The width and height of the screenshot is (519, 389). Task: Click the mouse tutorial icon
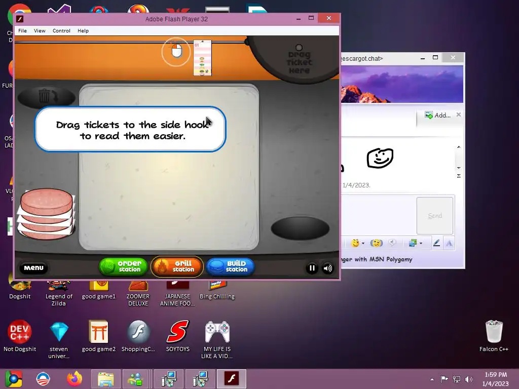coord(176,52)
